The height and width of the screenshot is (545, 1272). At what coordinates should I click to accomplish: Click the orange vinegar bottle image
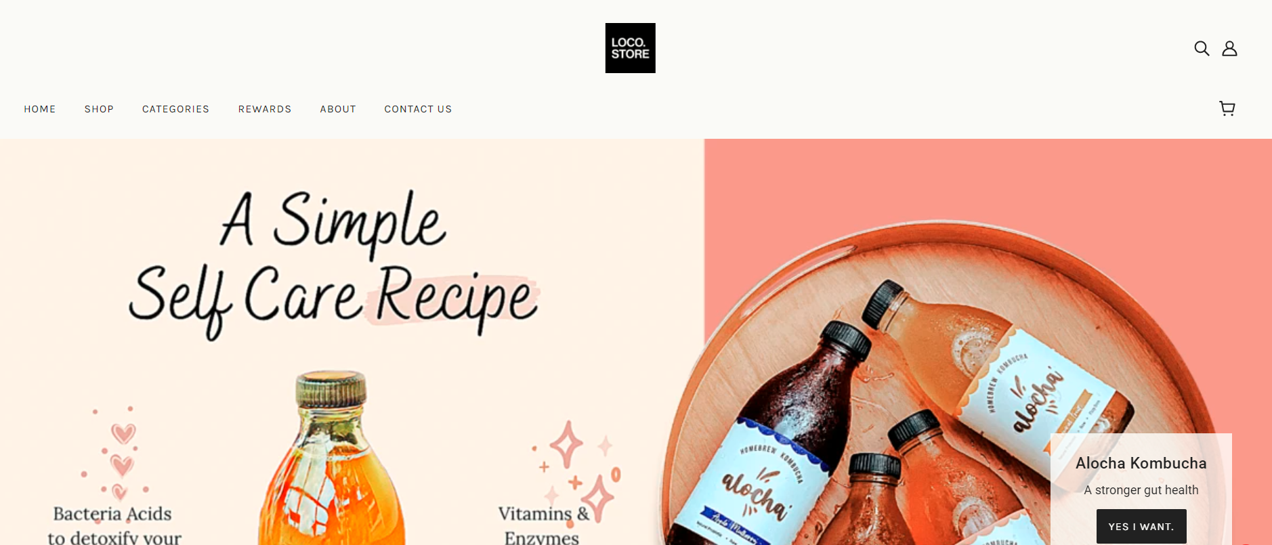click(x=331, y=458)
